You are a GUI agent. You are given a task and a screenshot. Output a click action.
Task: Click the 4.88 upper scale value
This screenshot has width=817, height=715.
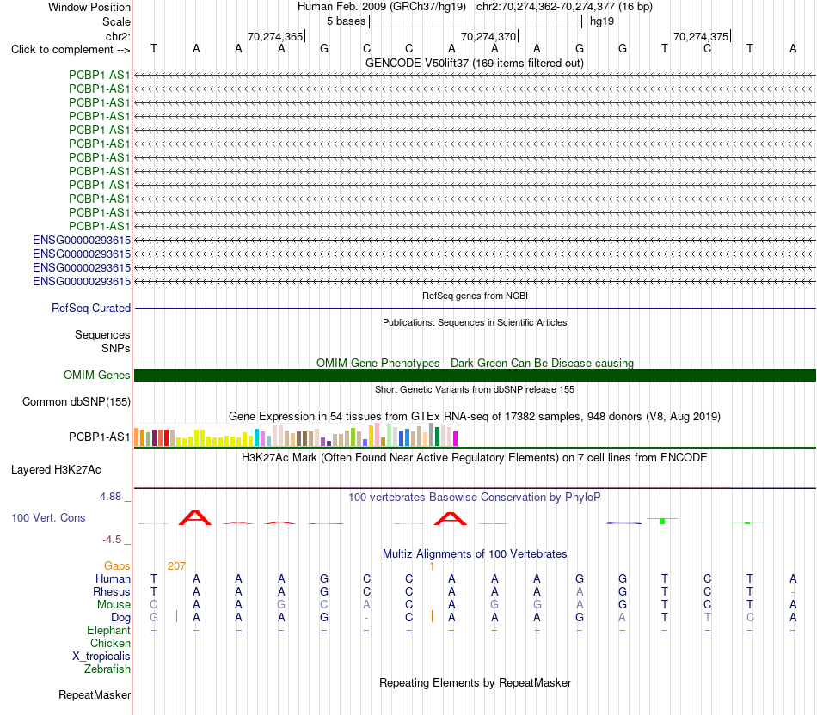coord(110,497)
